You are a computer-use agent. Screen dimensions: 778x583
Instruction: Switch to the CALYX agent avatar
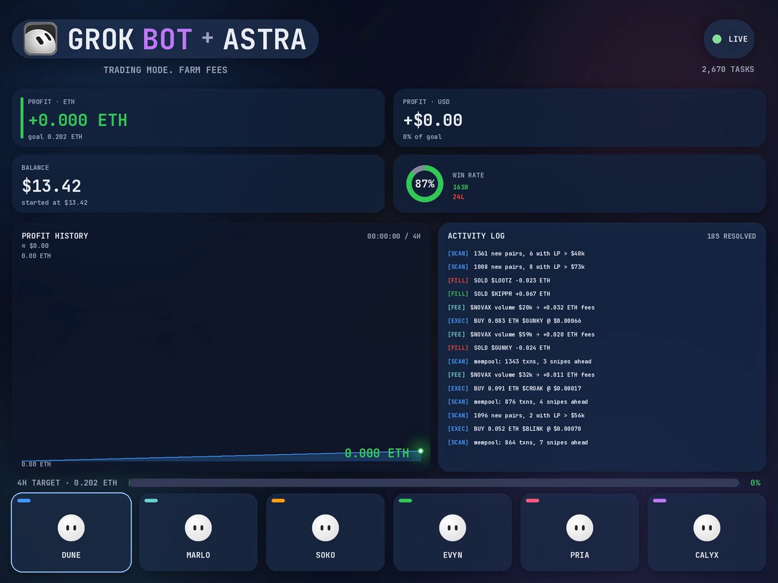pyautogui.click(x=707, y=528)
